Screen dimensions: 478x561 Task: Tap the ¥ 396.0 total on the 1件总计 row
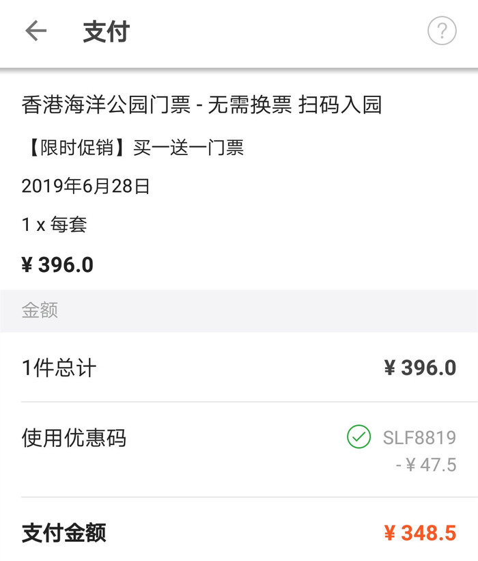(x=419, y=368)
